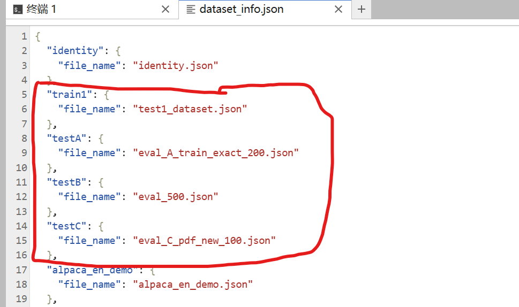Click the terminal icon on 终端 1 tab
The width and height of the screenshot is (519, 307).
(x=18, y=10)
